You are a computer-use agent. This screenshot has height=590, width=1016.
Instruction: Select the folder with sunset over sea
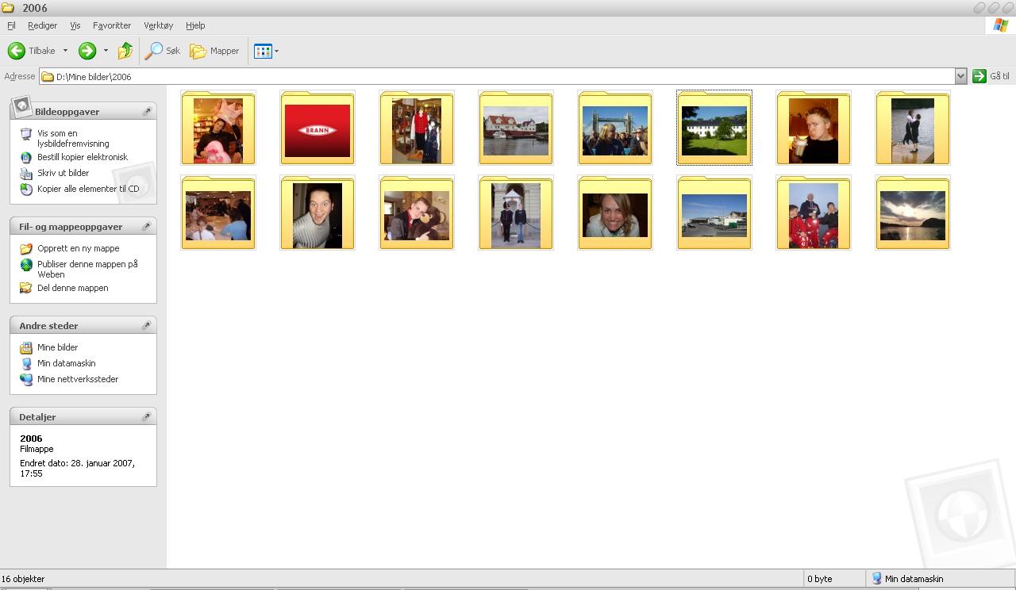(913, 213)
